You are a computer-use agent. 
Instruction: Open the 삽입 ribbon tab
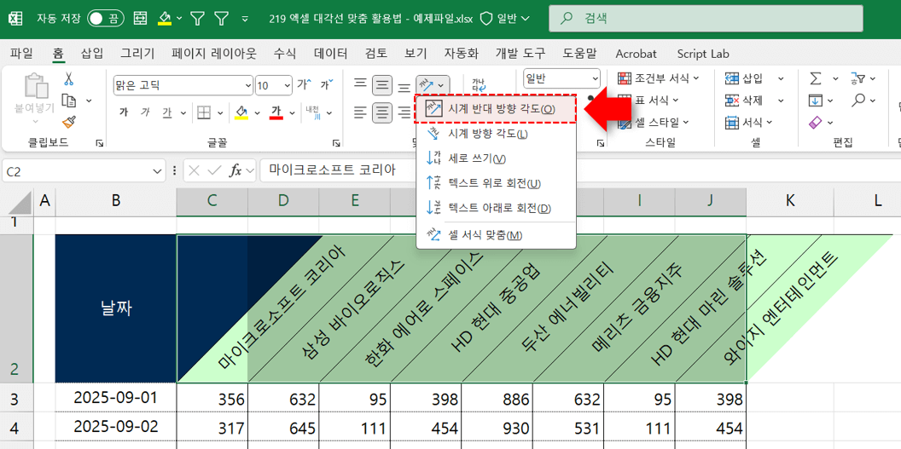(x=92, y=53)
